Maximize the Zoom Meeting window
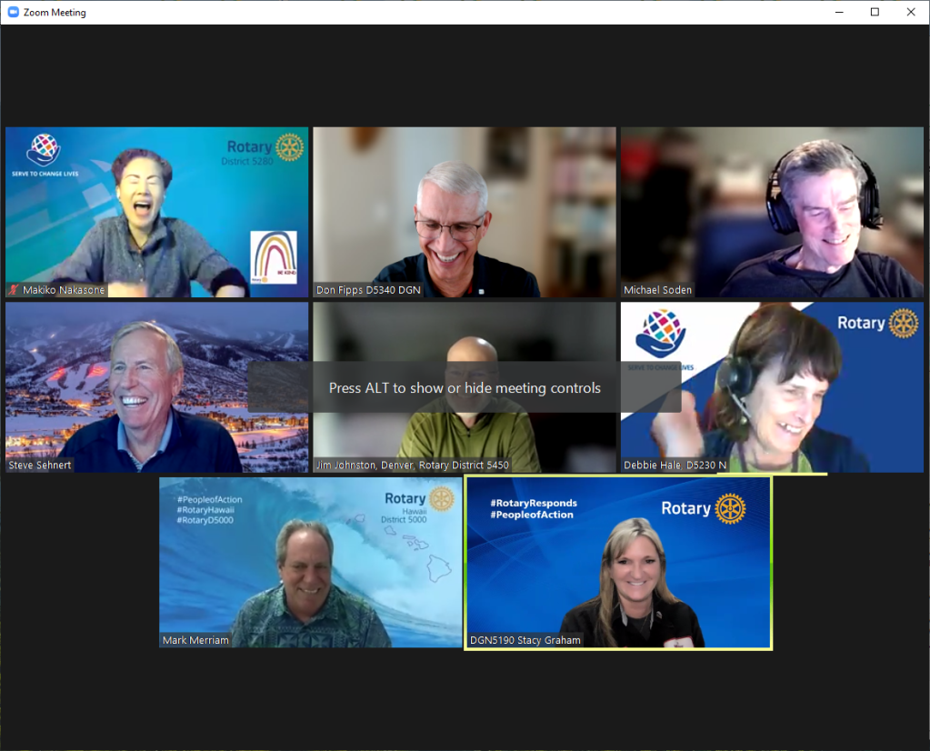The height and width of the screenshot is (751, 930). click(x=874, y=12)
